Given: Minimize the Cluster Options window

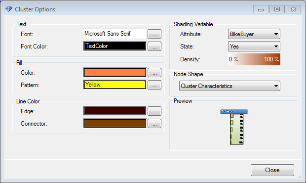Looking at the screenshot, I should click(261, 9).
